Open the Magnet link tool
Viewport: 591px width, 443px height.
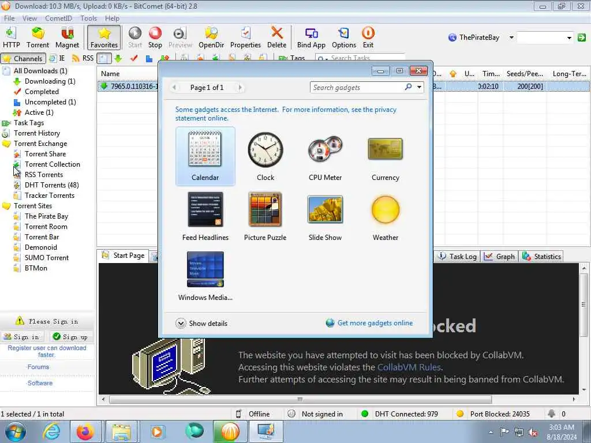pyautogui.click(x=67, y=37)
